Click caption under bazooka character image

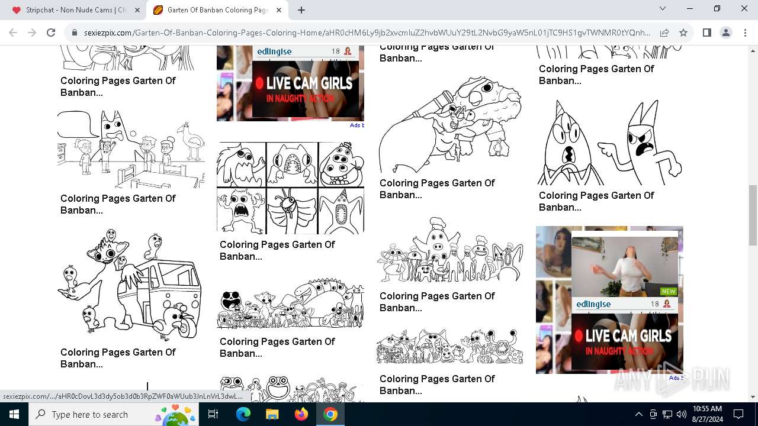point(437,189)
